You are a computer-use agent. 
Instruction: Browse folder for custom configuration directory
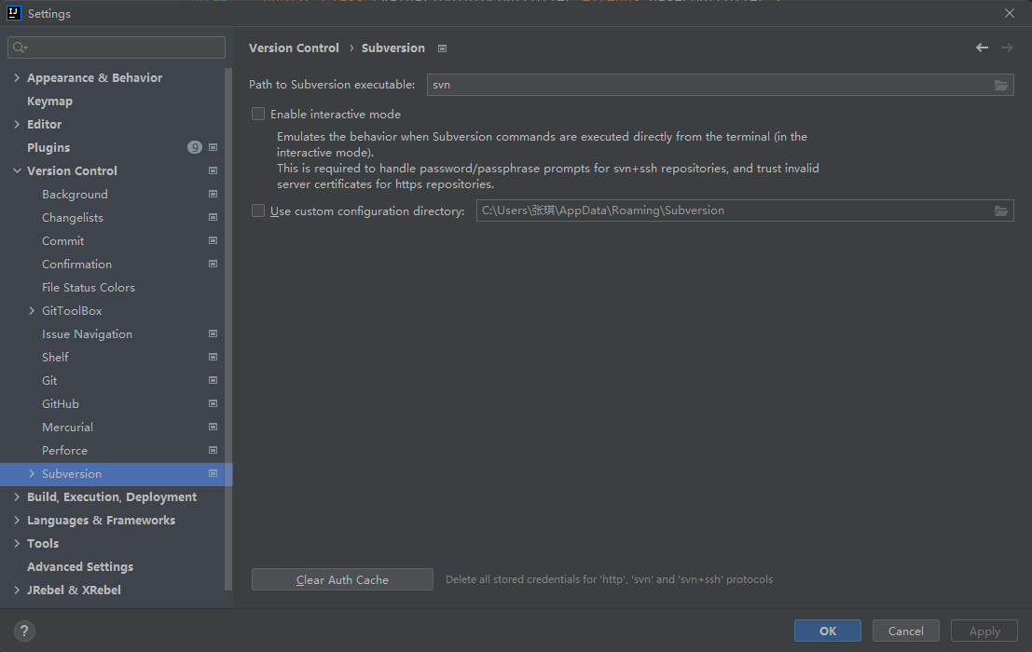point(1001,211)
